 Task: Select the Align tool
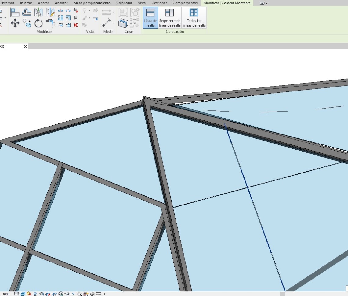[x=15, y=12]
